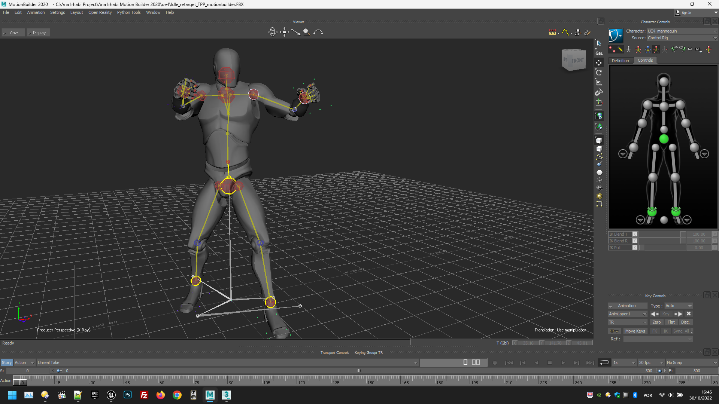Image resolution: width=719 pixels, height=404 pixels.
Task: Adjust the IK Pull slider
Action: click(x=662, y=248)
